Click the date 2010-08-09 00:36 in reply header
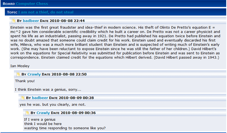 (78, 113)
